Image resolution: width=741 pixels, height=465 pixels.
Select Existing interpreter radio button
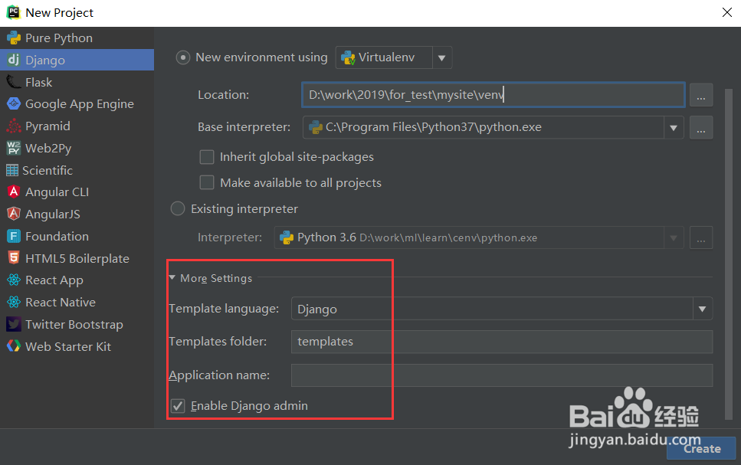tap(177, 208)
